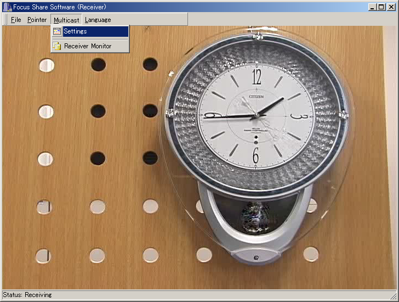This screenshot has height=302, width=399.
Task: Click the 'Status: Receiving' status bar text
Action: [27, 295]
